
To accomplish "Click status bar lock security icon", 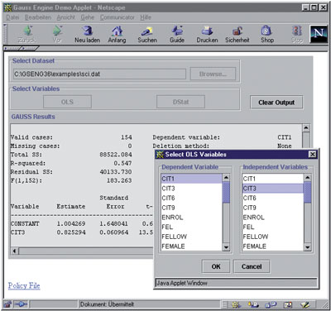I will point(8,304).
